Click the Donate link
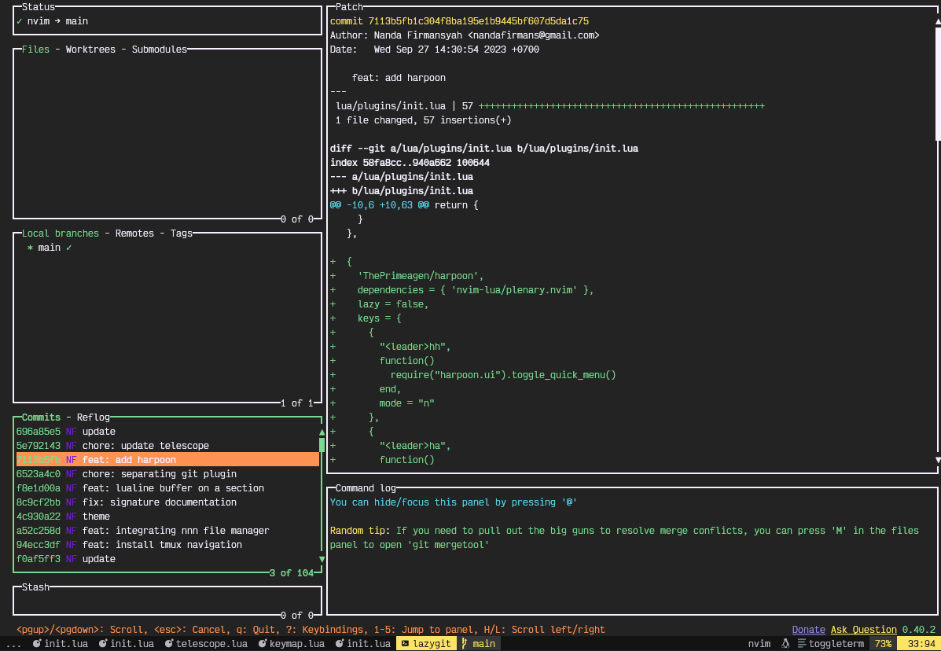 [x=808, y=630]
